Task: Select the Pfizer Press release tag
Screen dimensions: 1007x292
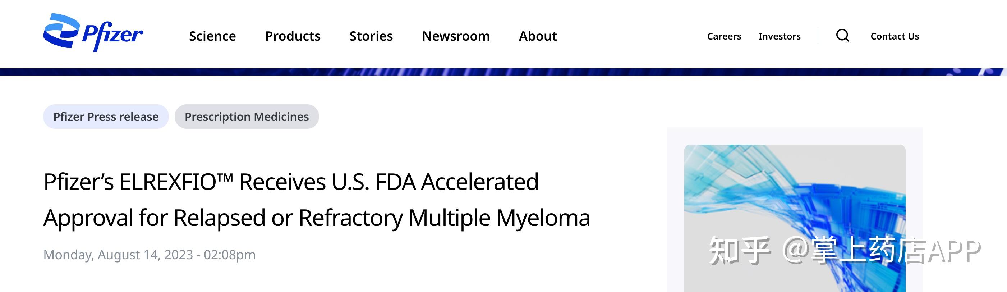Action: coord(106,117)
